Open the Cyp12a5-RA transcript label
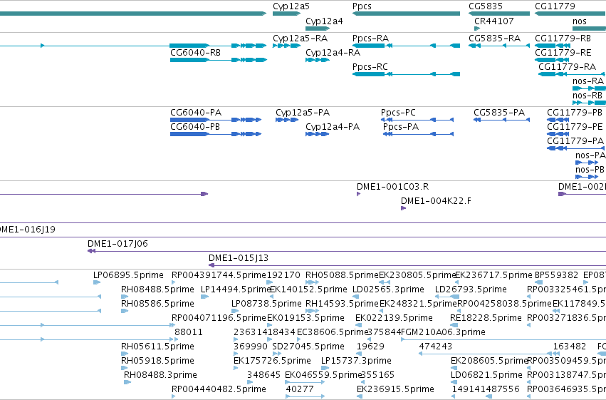 300,39
